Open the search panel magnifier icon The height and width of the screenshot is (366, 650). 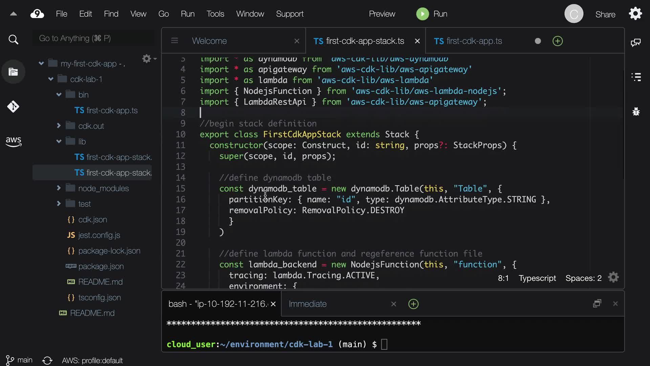[13, 40]
